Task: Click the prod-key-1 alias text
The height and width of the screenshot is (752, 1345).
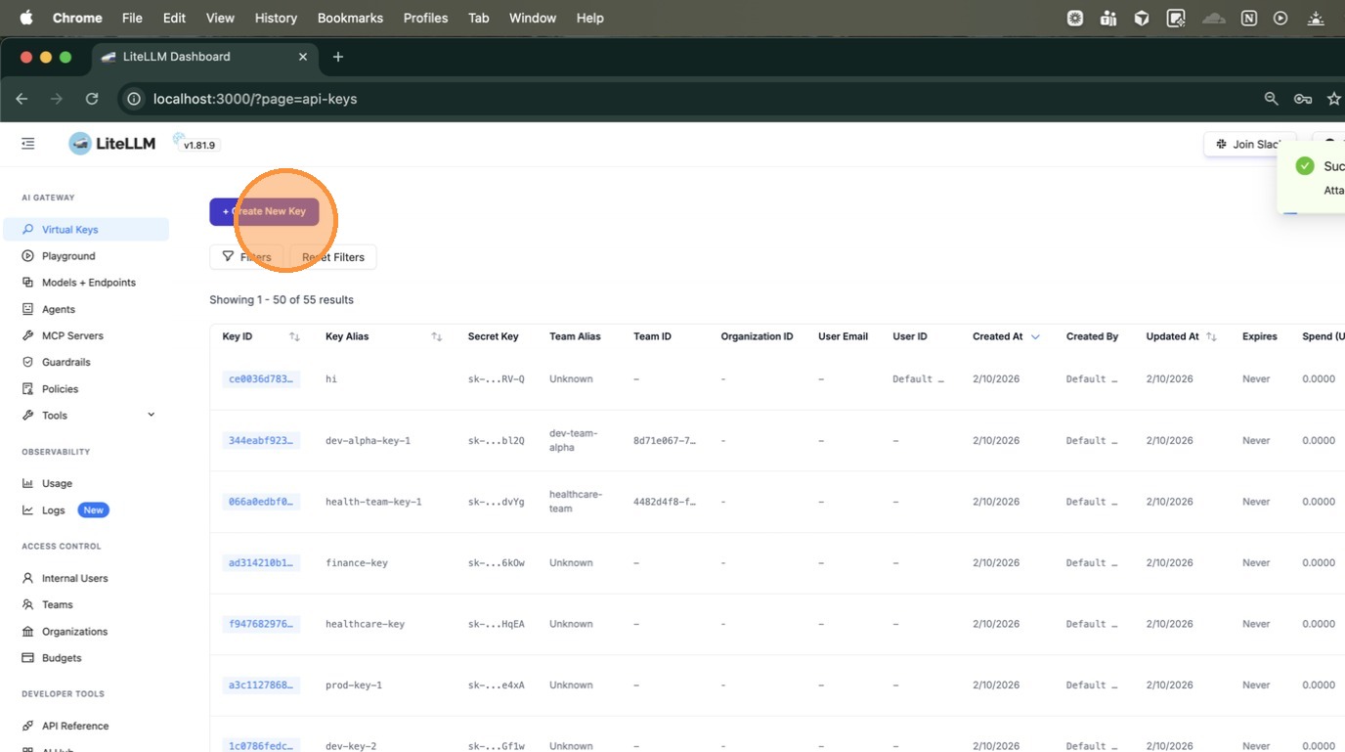Action: click(x=354, y=685)
